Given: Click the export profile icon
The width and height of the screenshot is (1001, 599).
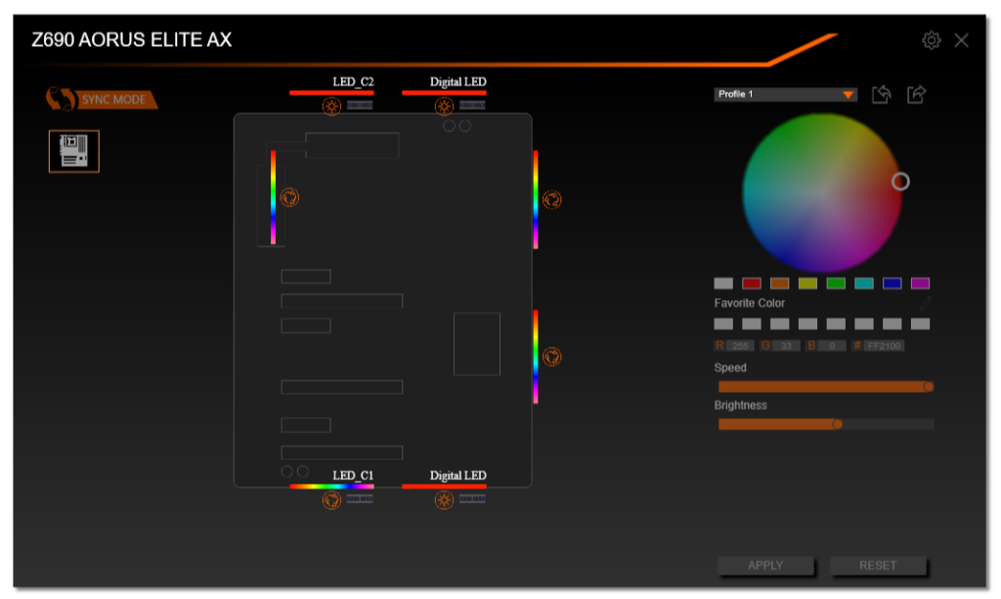Looking at the screenshot, I should pyautogui.click(x=916, y=95).
